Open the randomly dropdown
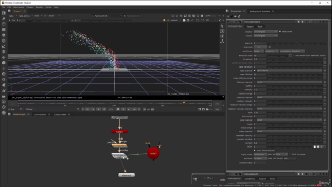The width and height of the screenshot is (332, 187). [x=271, y=51]
